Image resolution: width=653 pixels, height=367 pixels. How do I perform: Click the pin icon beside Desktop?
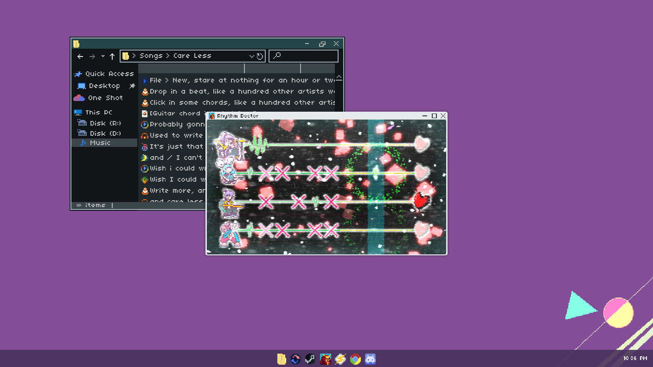[132, 86]
